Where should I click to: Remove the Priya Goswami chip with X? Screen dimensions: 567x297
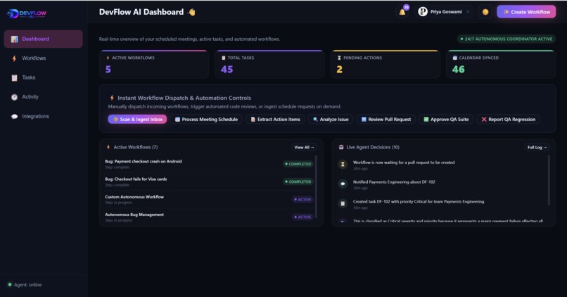click(468, 12)
